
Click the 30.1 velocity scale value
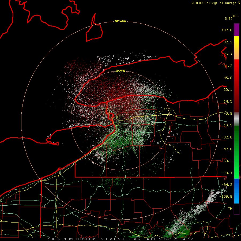(228, 90)
